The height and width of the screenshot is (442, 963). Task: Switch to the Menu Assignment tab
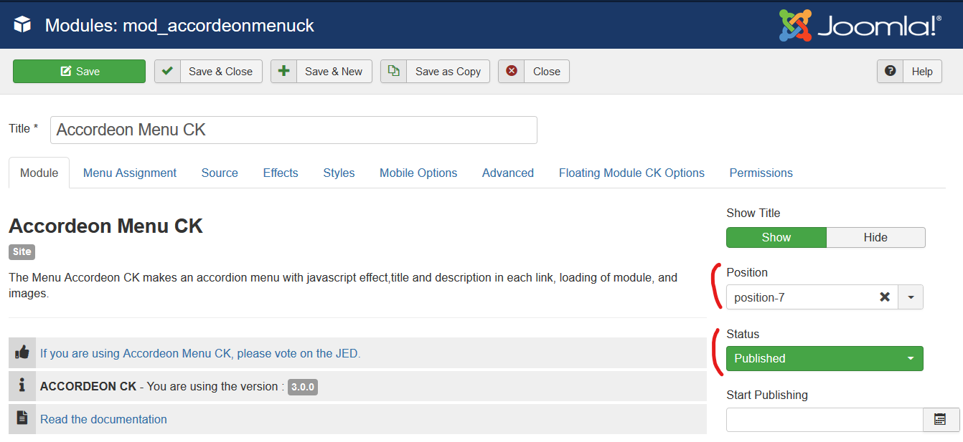(x=130, y=173)
